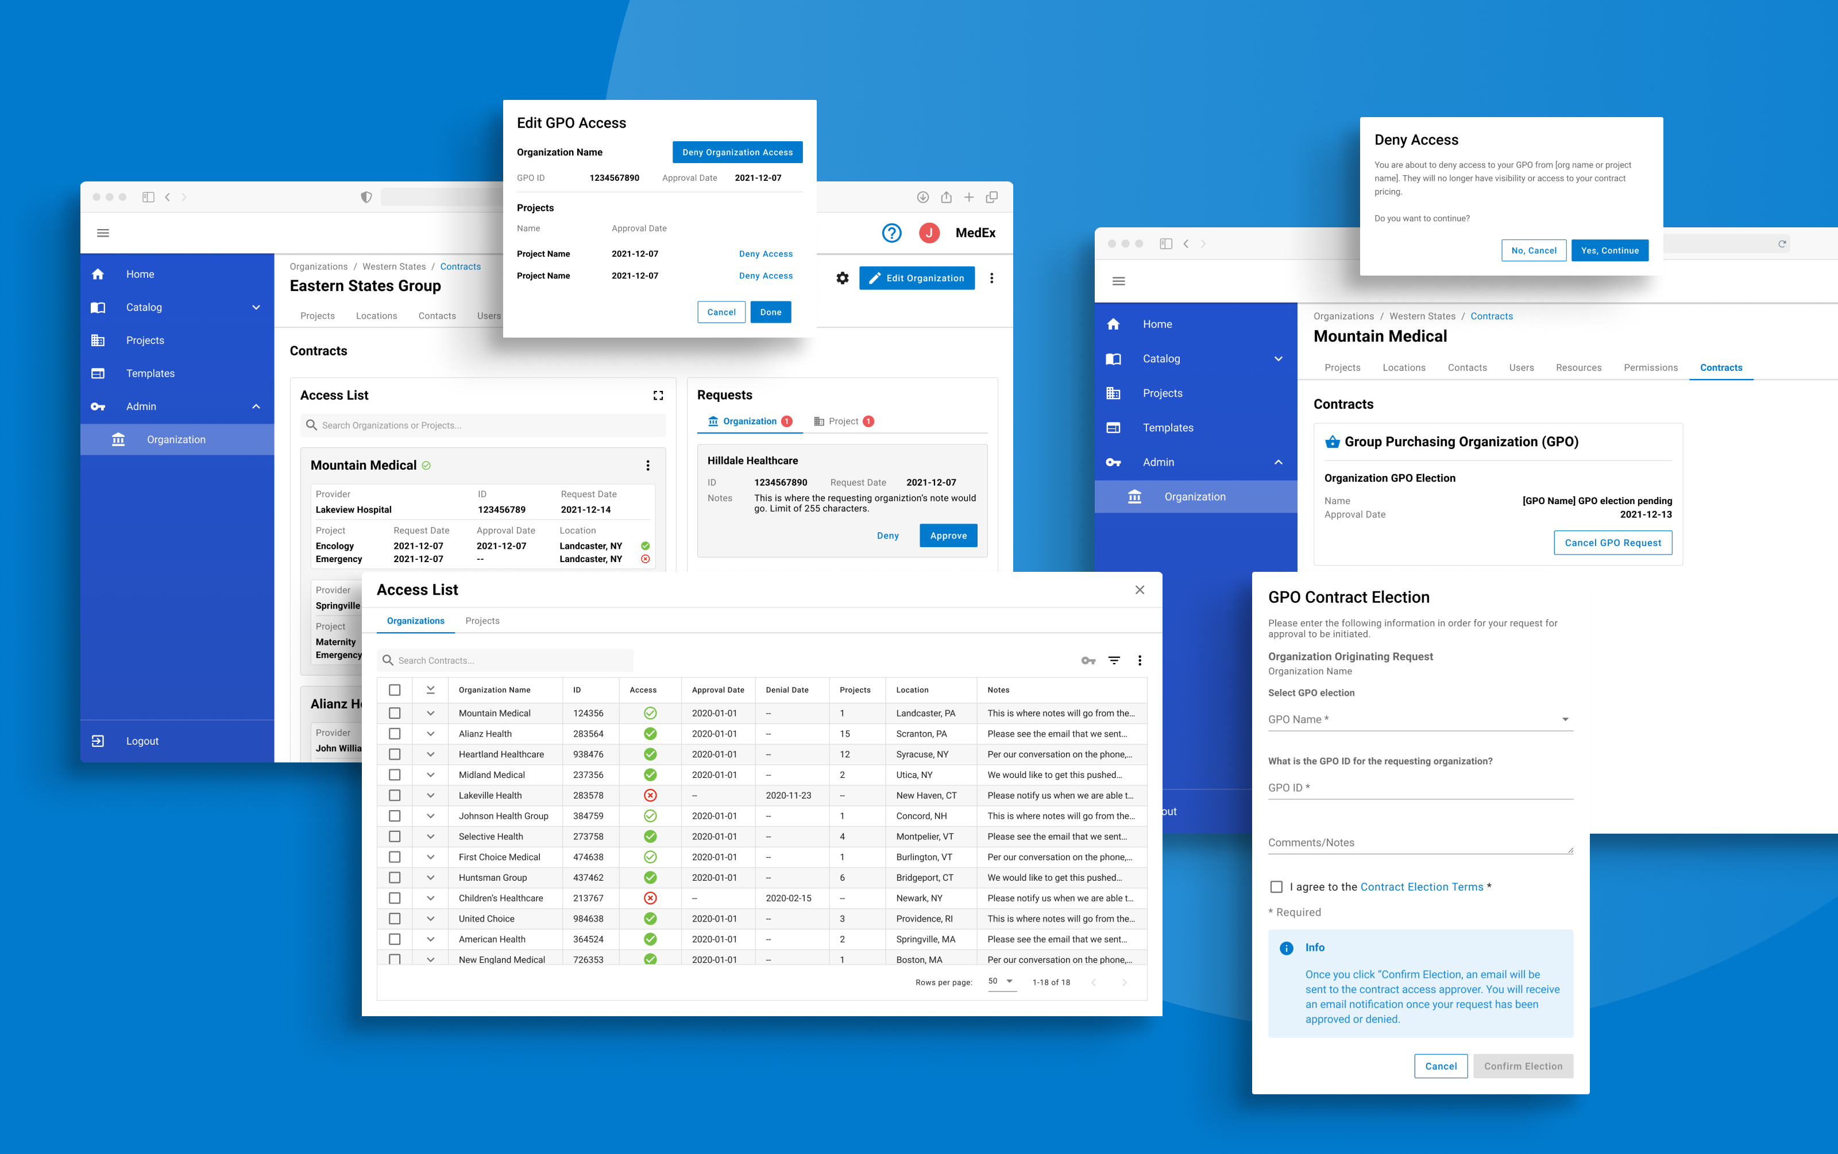Check the United Choice row checkbox

(395, 919)
